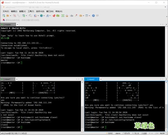The height and width of the screenshot is (135, 168).
Task: Click the Font toolbar icon
Action: [47, 16]
